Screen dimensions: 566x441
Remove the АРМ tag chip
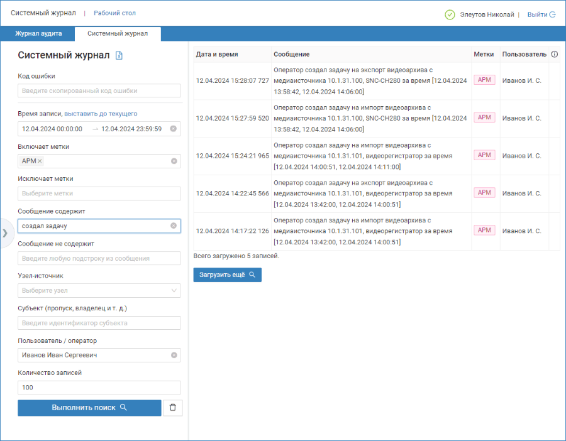tap(40, 161)
